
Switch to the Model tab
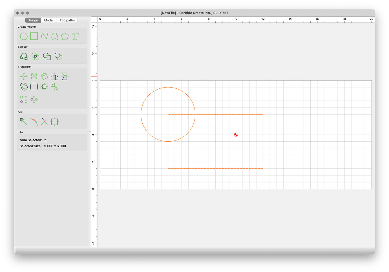(49, 20)
